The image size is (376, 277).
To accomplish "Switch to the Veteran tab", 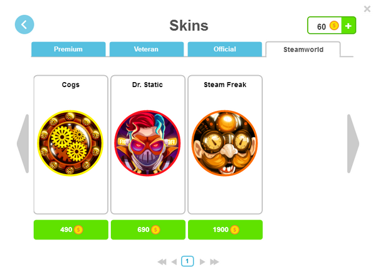I will pyautogui.click(x=147, y=49).
